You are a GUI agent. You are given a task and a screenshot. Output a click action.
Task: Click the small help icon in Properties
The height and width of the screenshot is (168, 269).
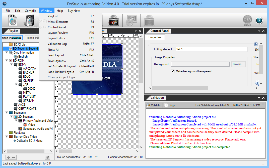pyautogui.click(x=256, y=44)
